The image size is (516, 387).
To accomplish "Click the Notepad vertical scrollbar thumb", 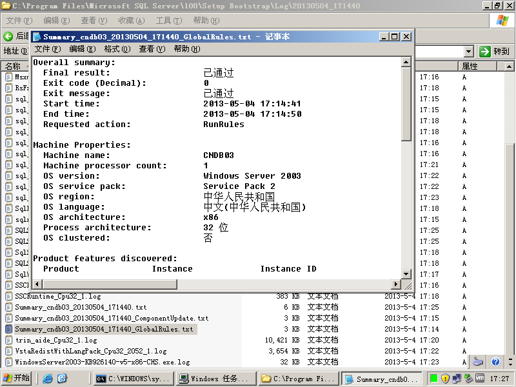I will [406, 104].
